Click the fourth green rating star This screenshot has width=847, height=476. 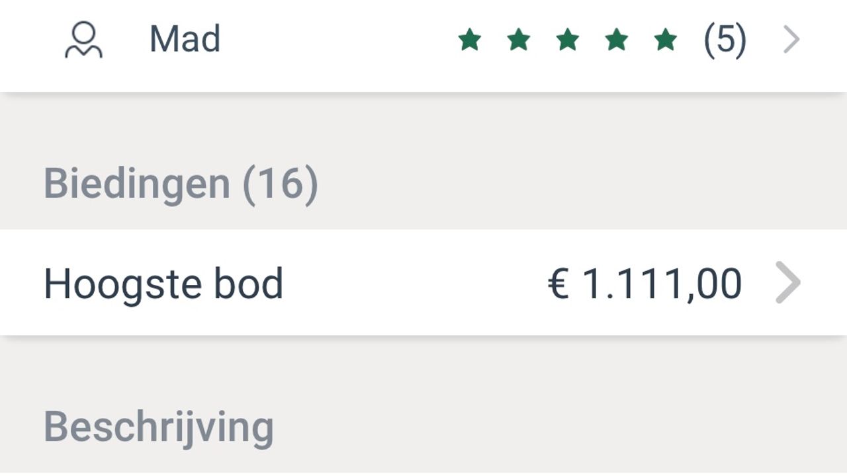(x=616, y=40)
